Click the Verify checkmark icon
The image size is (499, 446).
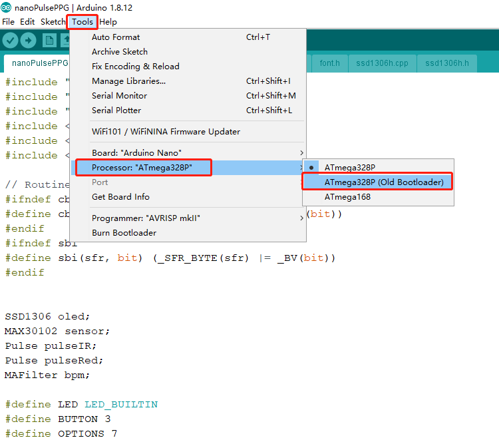click(x=10, y=41)
